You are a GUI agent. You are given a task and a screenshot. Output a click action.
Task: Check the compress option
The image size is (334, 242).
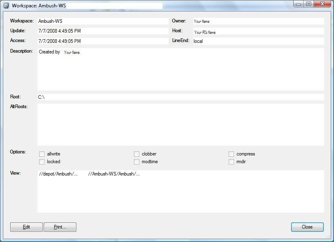[231, 154]
